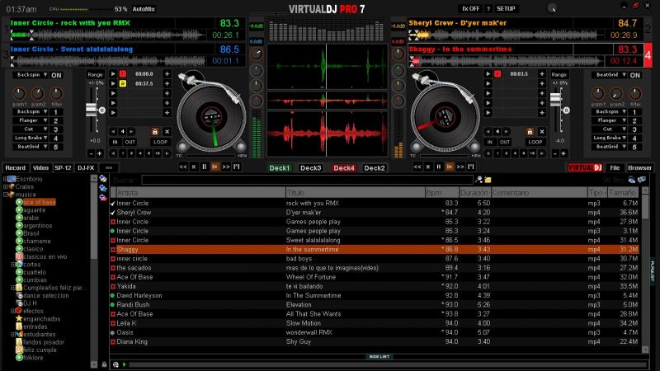The height and width of the screenshot is (371, 660).
Task: Click left deck rewind << button
Action: coord(183,167)
